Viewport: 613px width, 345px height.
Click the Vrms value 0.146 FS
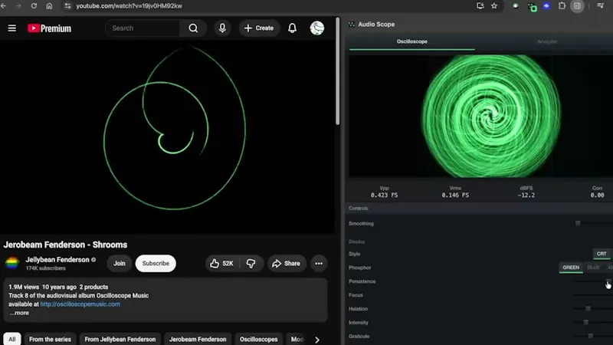(455, 195)
